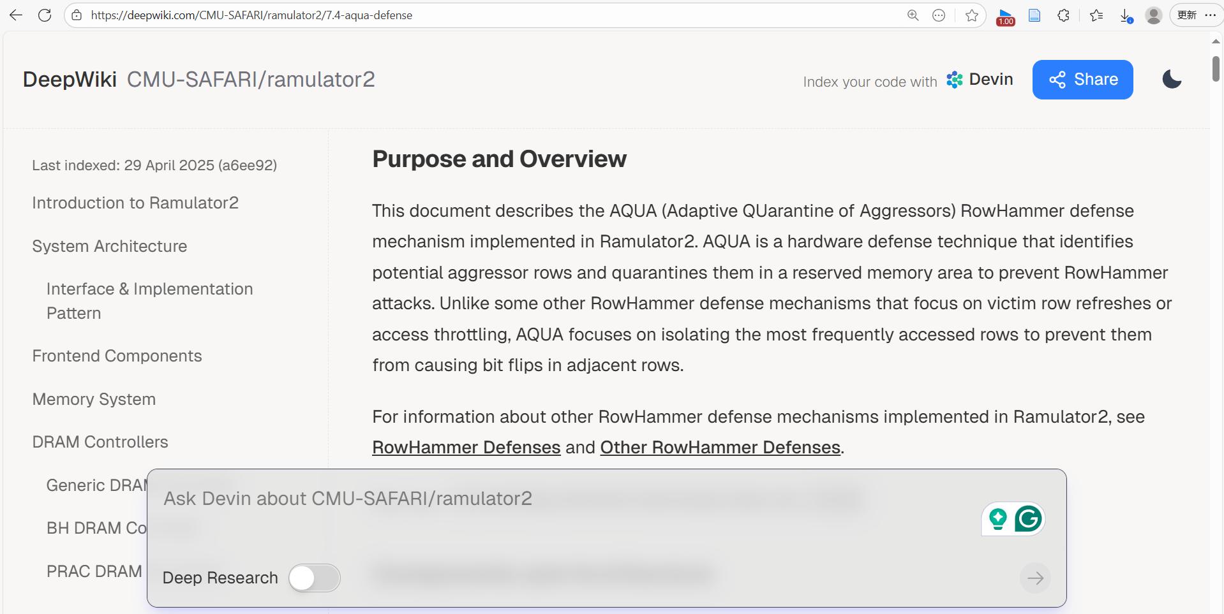
Task: Click the blue Share button
Action: [x=1082, y=80]
